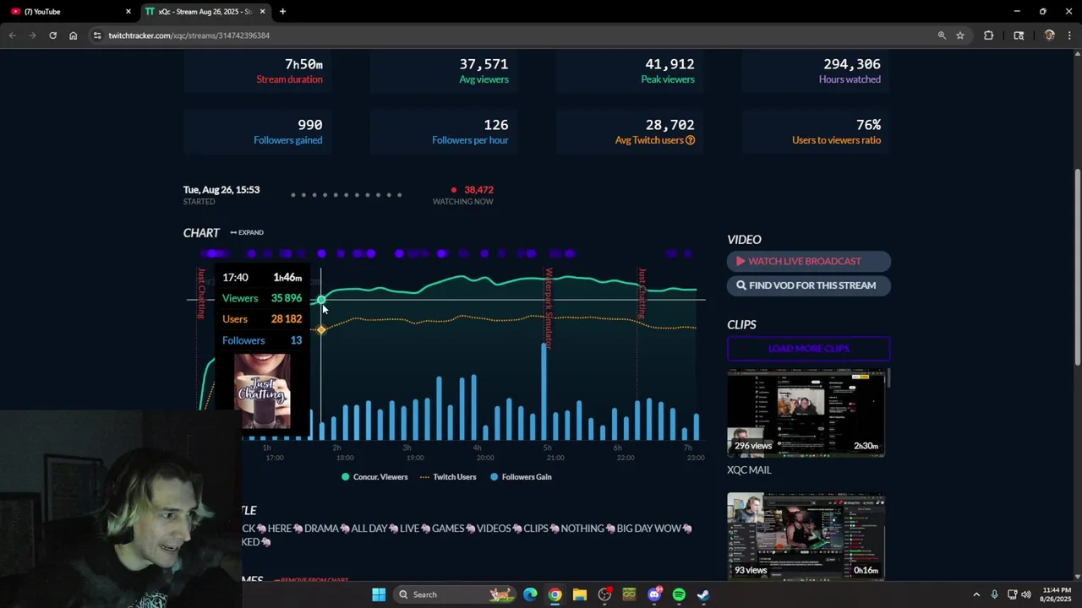The height and width of the screenshot is (608, 1082).
Task: View site information next to the URL
Action: pyautogui.click(x=97, y=35)
